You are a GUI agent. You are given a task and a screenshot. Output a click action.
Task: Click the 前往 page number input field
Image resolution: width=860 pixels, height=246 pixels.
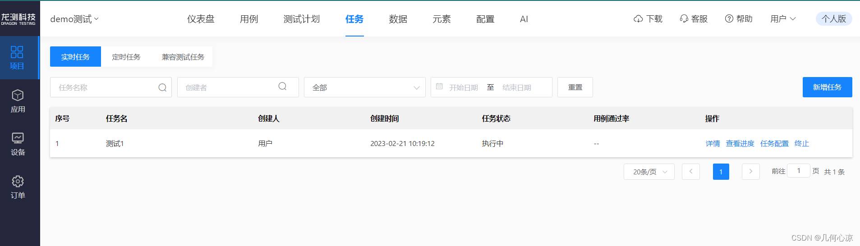798,171
